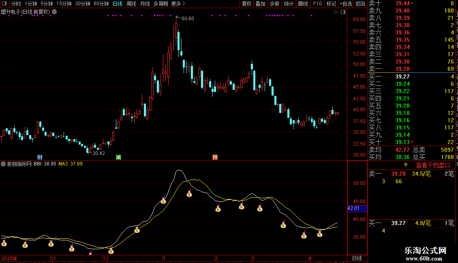Click the month 3 marker on timeline
This screenshot has height=263, width=458.
253,258
